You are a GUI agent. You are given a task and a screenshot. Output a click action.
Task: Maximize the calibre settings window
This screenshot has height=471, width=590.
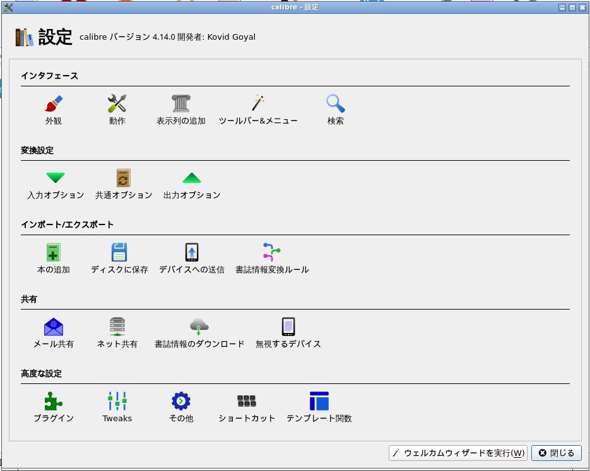572,8
